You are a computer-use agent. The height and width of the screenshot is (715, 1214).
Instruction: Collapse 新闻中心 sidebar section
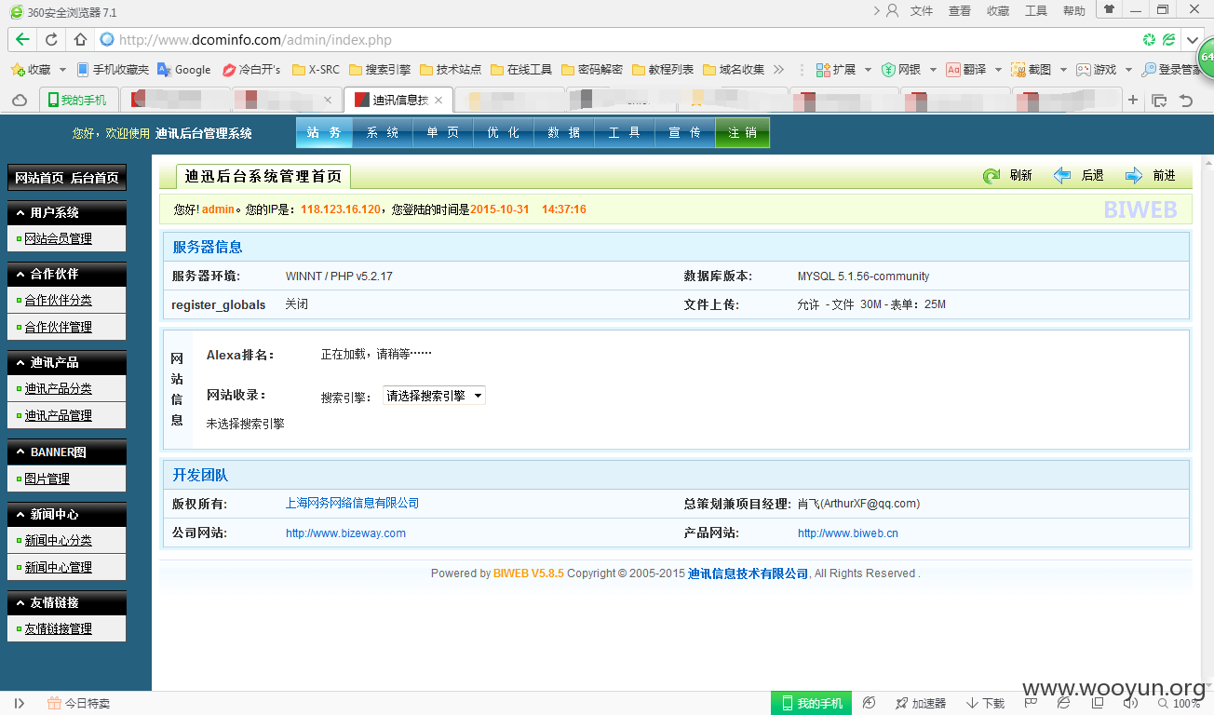click(66, 514)
